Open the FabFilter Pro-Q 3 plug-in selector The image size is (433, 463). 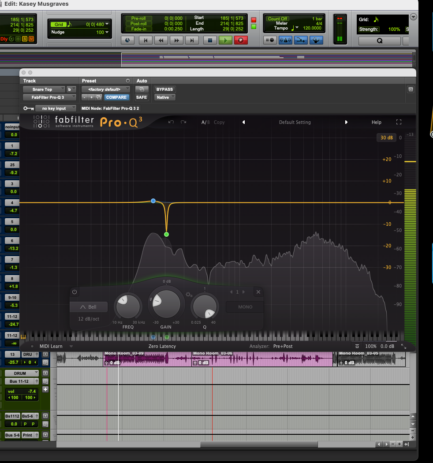49,97
